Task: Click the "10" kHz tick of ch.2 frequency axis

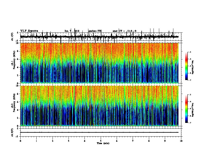Action: 18,86
